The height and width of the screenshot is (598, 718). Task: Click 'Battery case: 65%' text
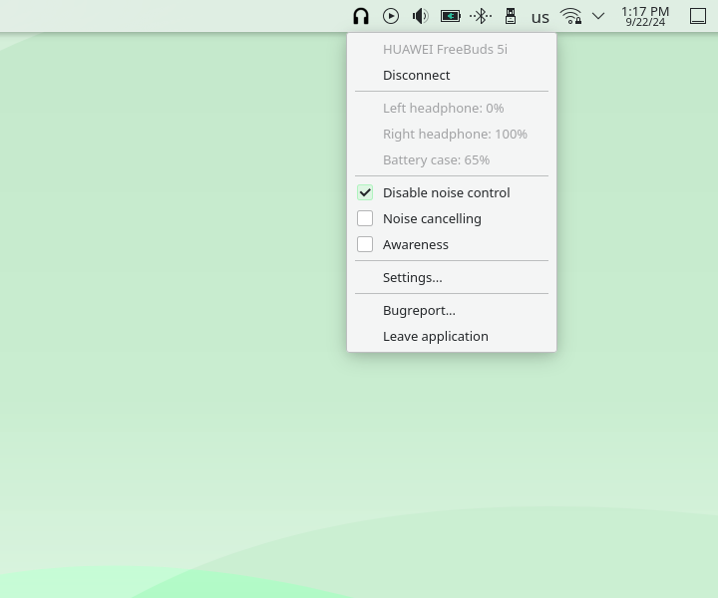pyautogui.click(x=437, y=160)
